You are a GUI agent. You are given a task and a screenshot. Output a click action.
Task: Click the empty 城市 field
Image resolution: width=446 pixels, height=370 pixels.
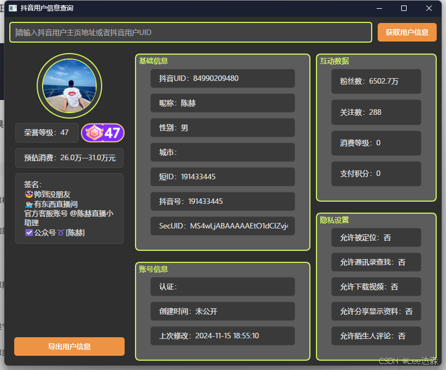pos(222,152)
